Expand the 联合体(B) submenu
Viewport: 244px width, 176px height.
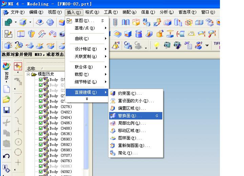tap(87, 67)
